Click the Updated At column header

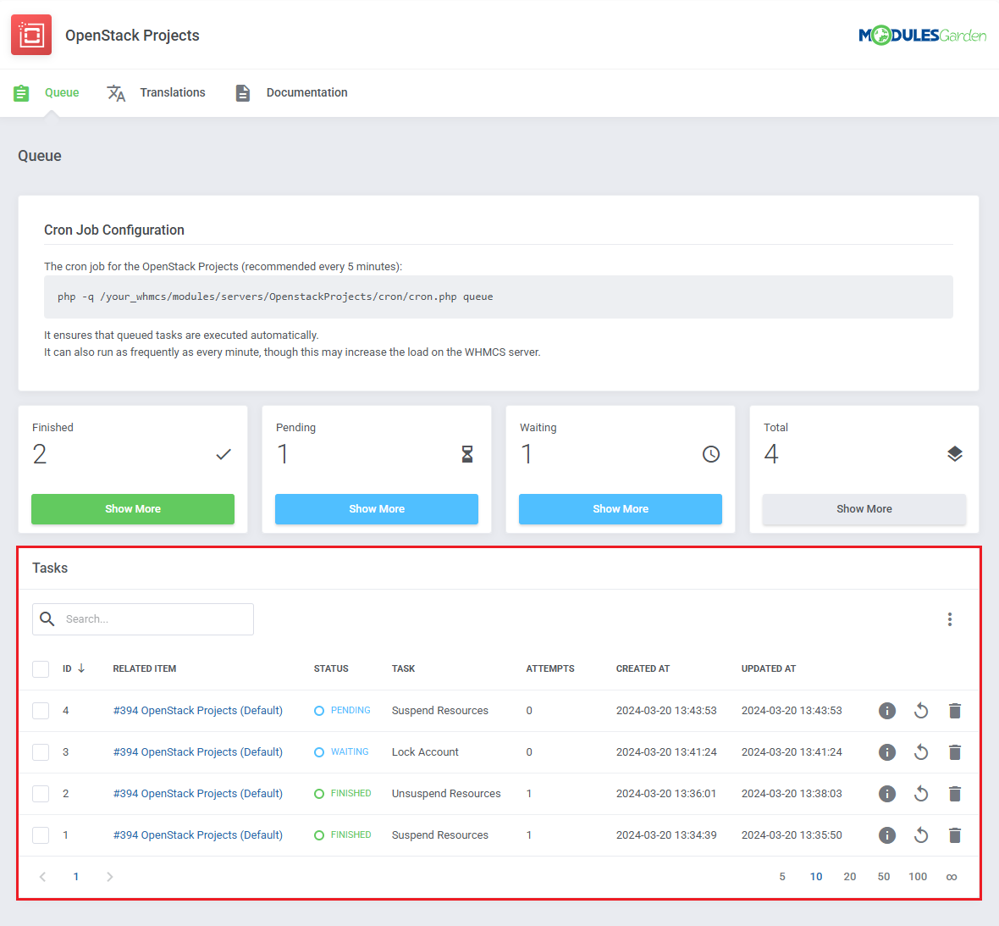pos(769,668)
